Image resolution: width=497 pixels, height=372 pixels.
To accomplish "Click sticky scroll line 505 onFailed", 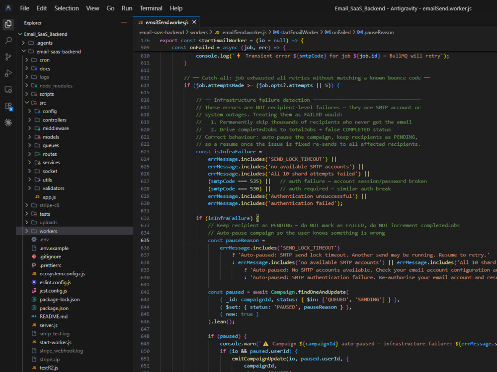I will pos(315,48).
